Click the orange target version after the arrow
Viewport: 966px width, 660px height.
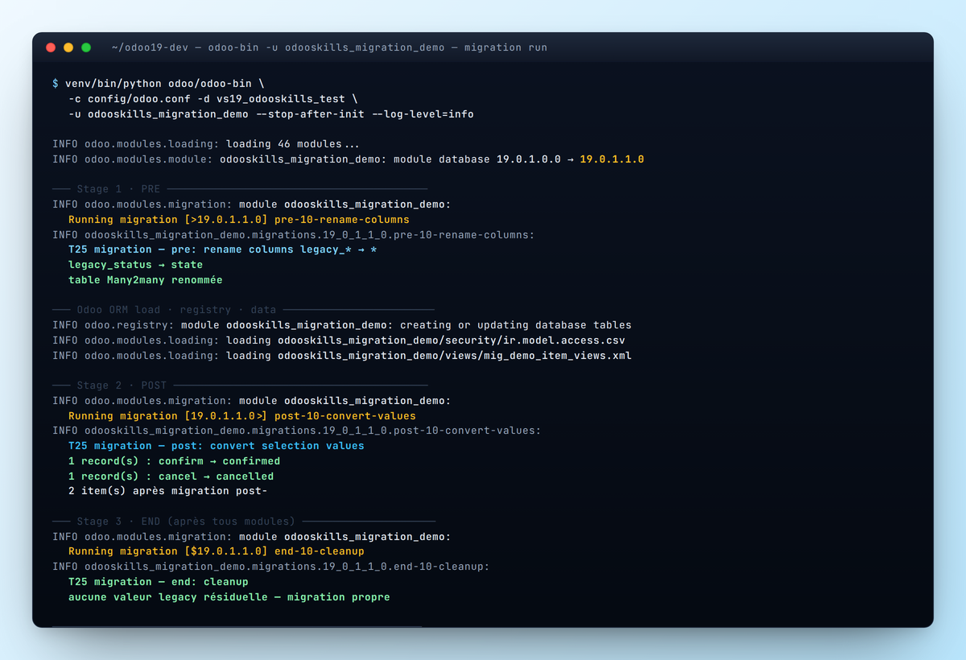(x=612, y=159)
